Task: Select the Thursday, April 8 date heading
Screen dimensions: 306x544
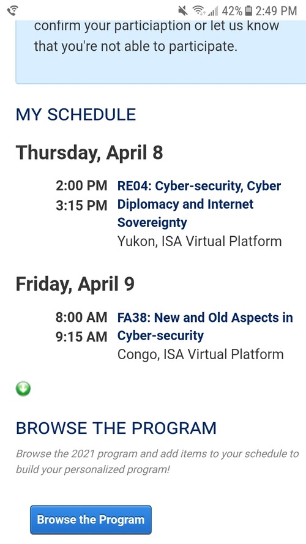Action: [89, 152]
